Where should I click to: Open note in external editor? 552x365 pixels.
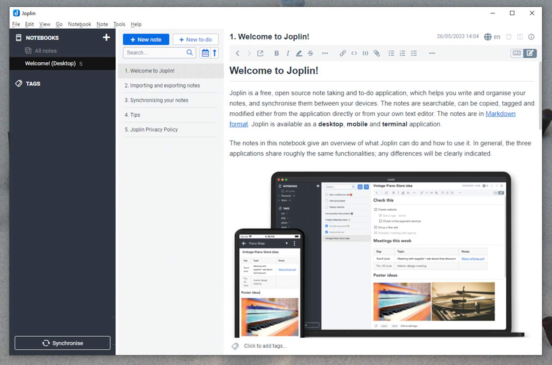pos(260,53)
